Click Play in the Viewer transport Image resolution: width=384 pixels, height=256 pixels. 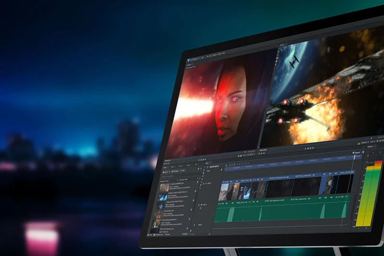point(313,148)
